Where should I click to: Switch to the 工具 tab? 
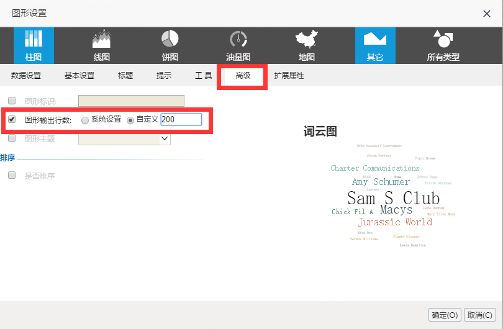(204, 75)
